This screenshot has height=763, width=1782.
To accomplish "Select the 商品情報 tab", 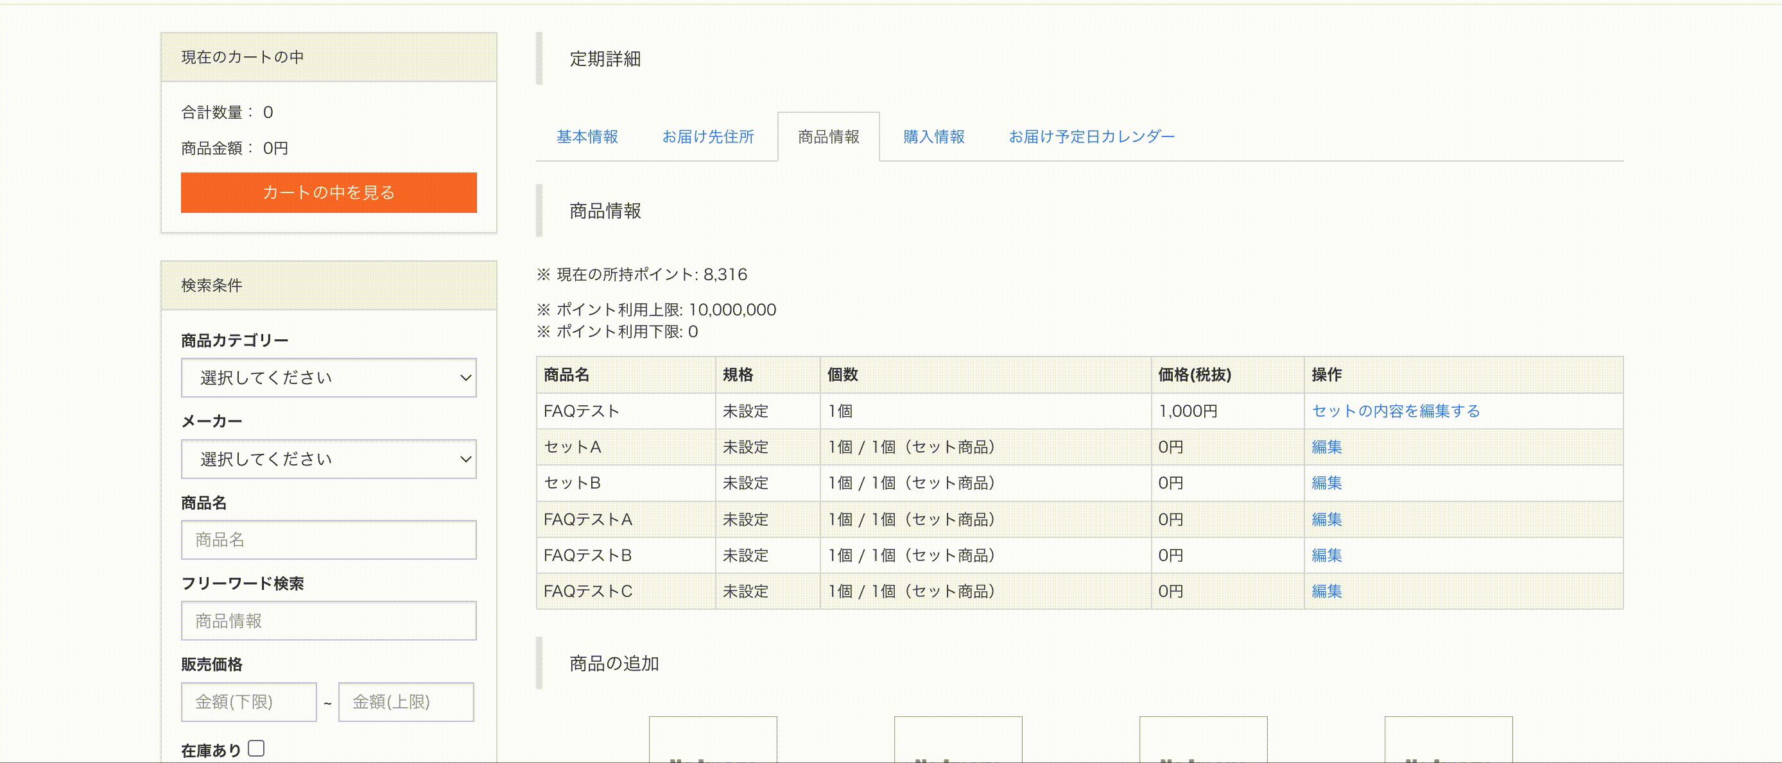I will point(829,137).
